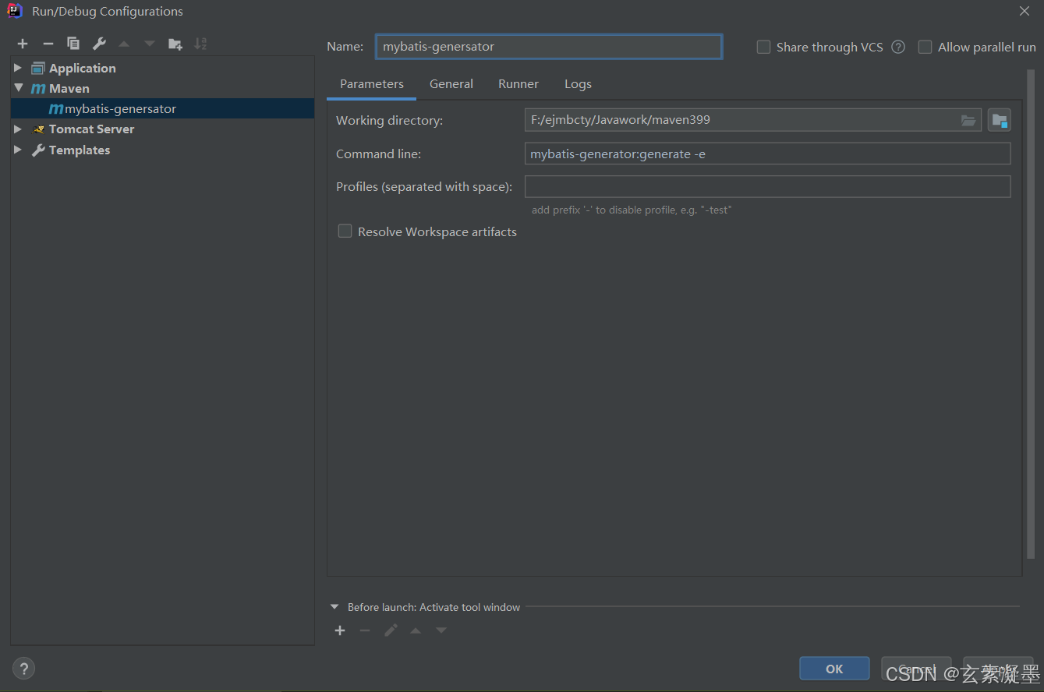Select Maven project icon next to working directory
The width and height of the screenshot is (1044, 692).
pos(1000,120)
